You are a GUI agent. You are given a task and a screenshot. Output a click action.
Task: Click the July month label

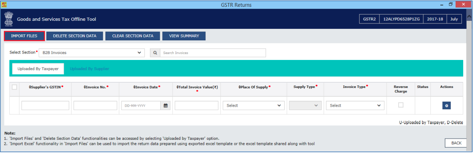point(454,19)
